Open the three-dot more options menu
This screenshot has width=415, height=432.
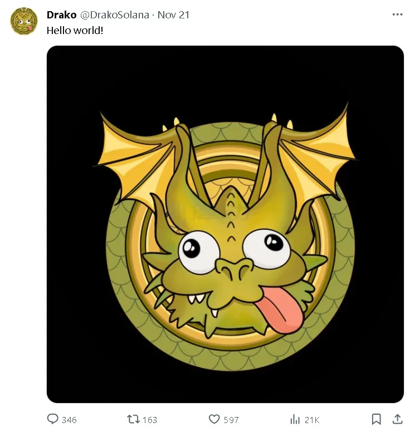(397, 14)
